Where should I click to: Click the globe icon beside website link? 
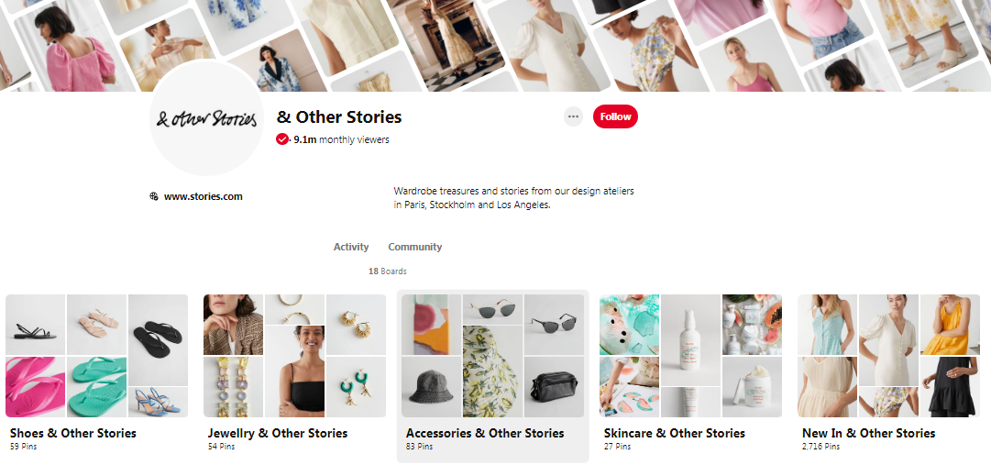pos(154,196)
